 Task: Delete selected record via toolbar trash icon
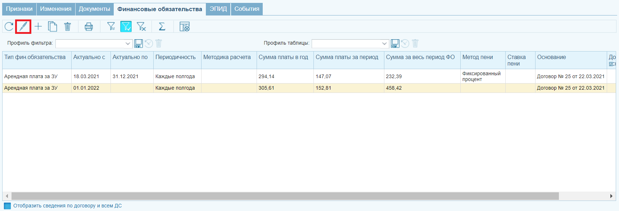tap(67, 26)
